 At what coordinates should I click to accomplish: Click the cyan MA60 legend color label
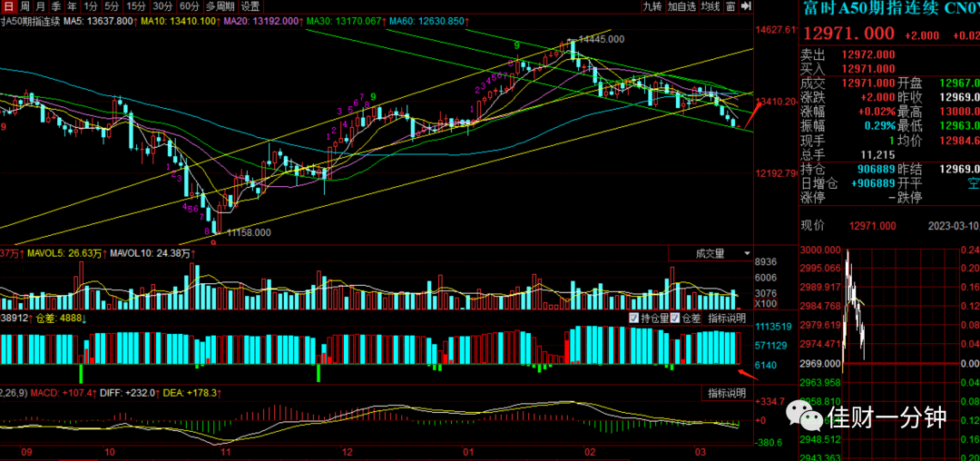pos(428,21)
